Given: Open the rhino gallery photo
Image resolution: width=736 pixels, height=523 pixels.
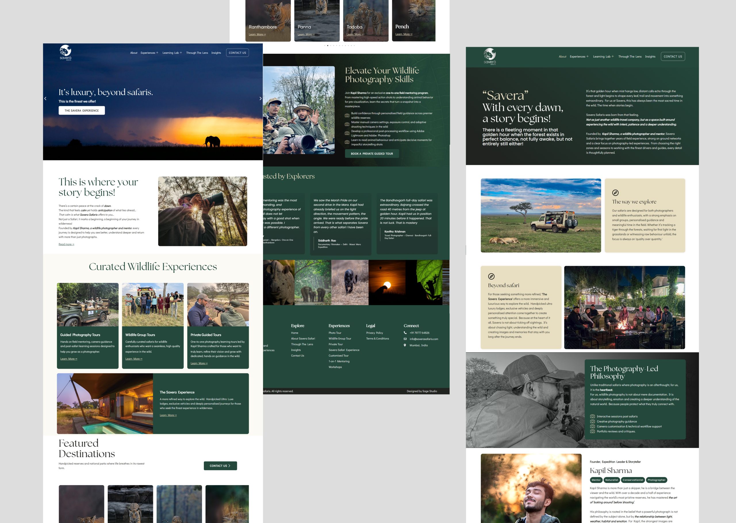Looking at the screenshot, I should [279, 282].
